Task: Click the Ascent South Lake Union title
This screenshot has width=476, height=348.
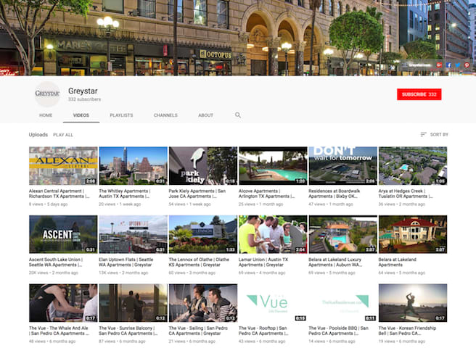Action: tap(56, 262)
